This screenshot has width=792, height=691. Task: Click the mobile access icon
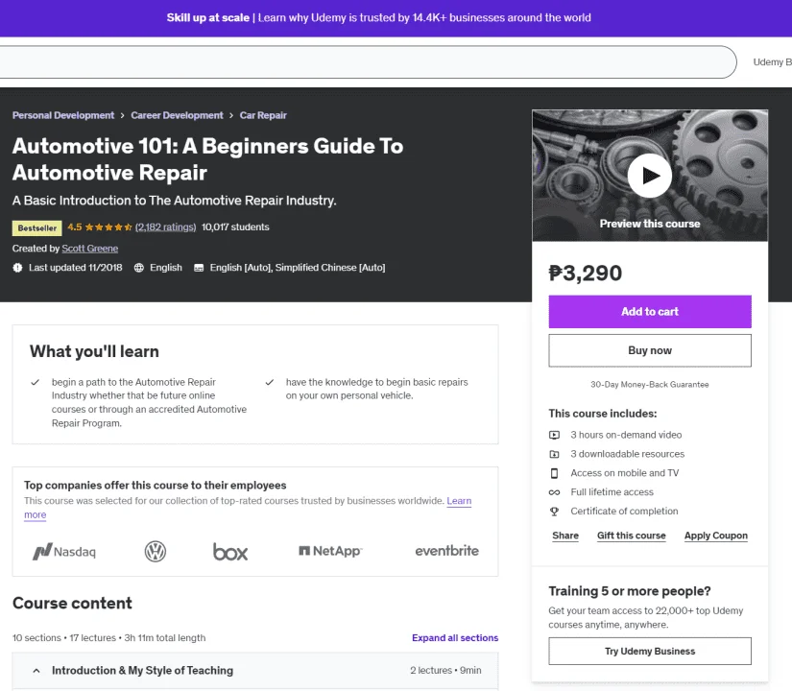554,473
